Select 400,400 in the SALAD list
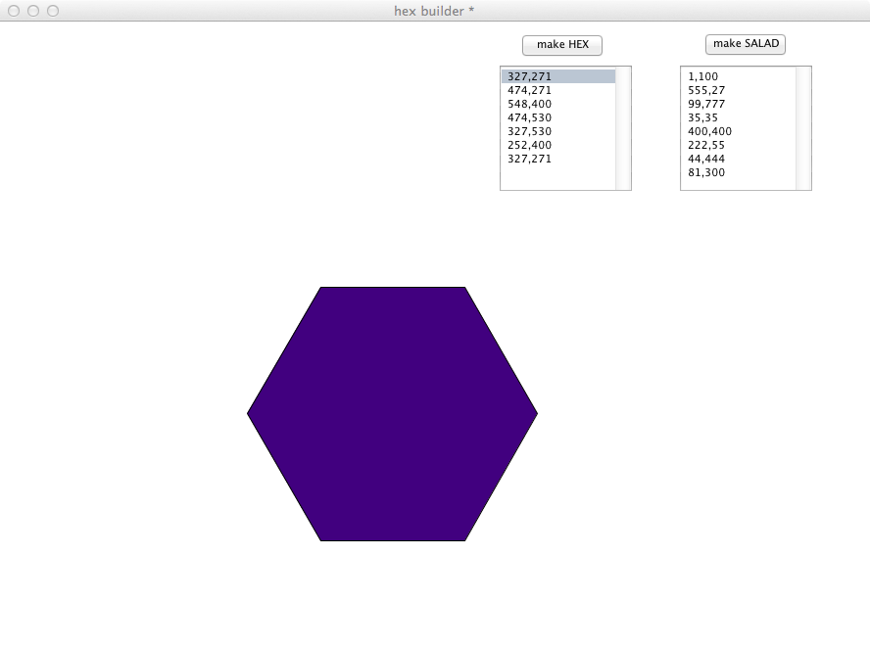 click(709, 131)
